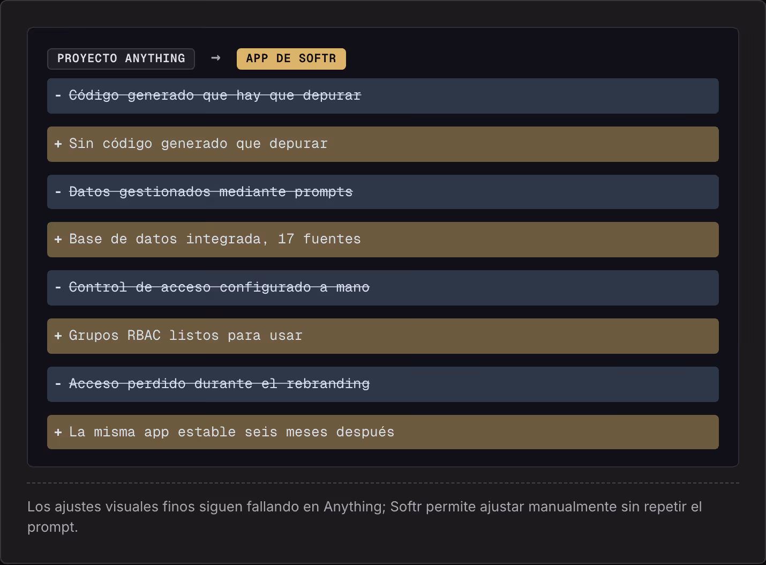Screen dimensions: 766x565
Task: Click the caption starting "Los ajustes visuales finos"
Action: pyautogui.click(x=364, y=517)
